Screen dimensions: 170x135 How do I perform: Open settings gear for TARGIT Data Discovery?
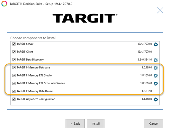(156, 60)
